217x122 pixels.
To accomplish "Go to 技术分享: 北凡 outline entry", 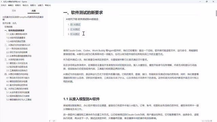I will [x=9, y=23].
